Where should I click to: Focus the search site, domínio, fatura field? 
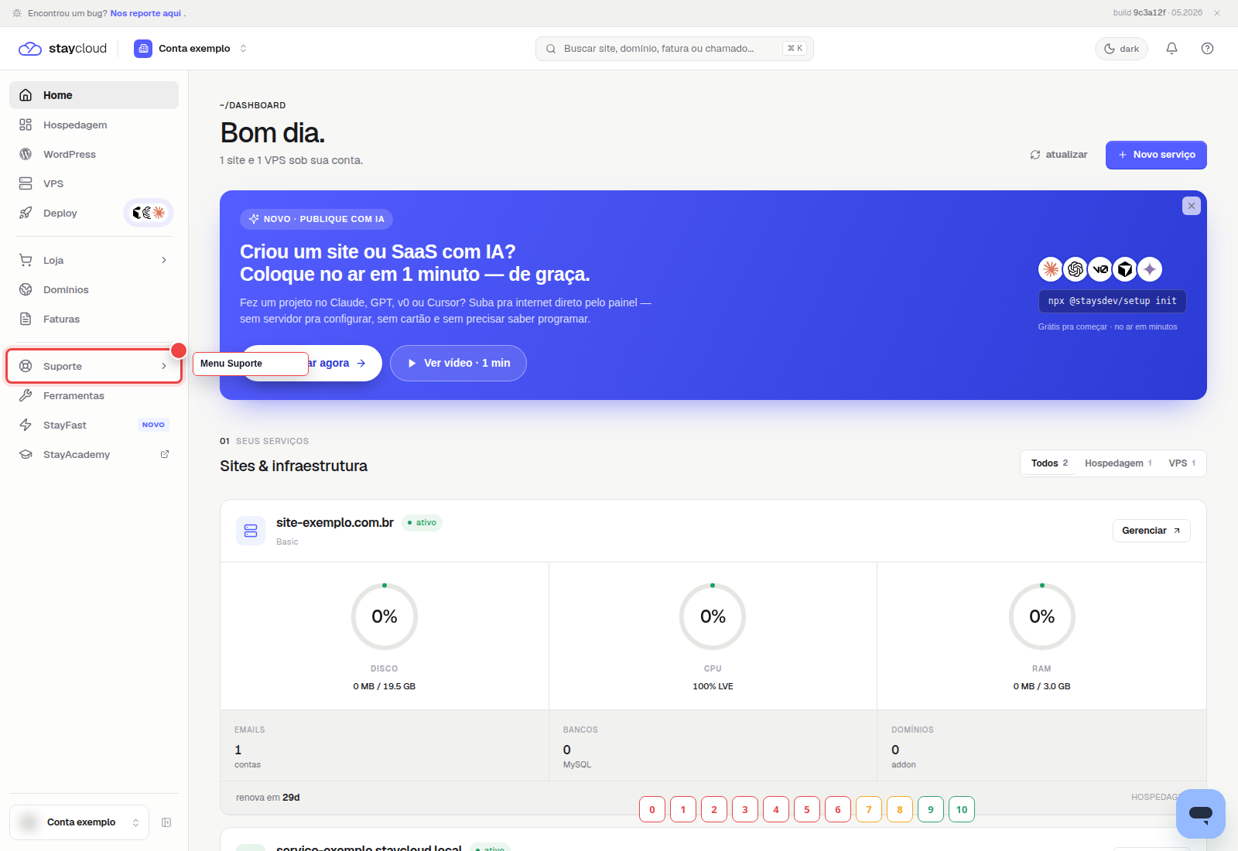[x=674, y=48]
